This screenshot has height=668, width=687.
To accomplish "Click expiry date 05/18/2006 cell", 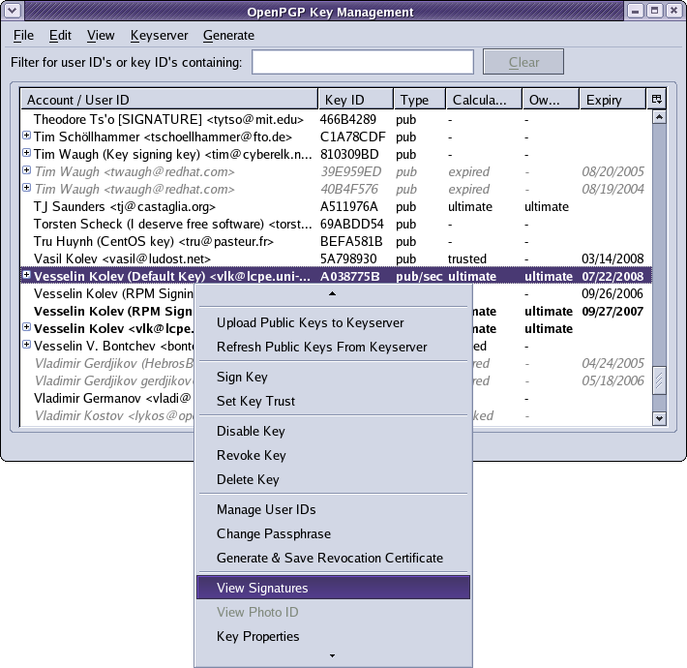I will pos(612,380).
